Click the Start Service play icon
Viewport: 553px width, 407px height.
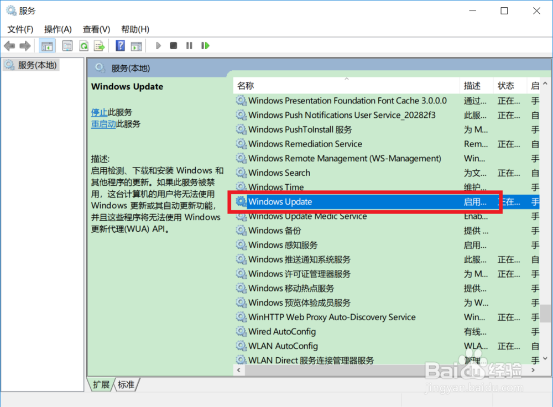158,46
